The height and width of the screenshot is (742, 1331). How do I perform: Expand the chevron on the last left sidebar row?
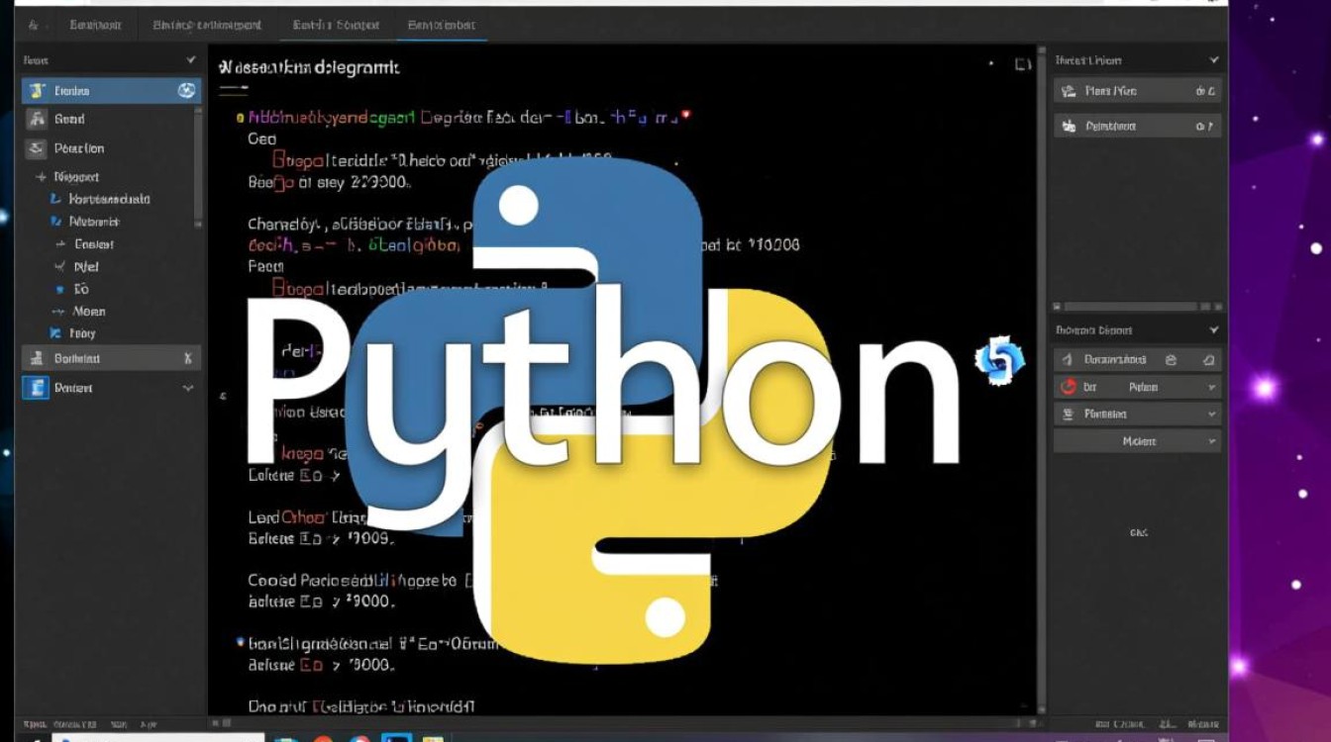(188, 389)
